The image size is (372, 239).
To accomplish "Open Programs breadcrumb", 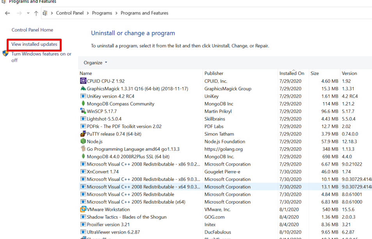I will 102,13.
